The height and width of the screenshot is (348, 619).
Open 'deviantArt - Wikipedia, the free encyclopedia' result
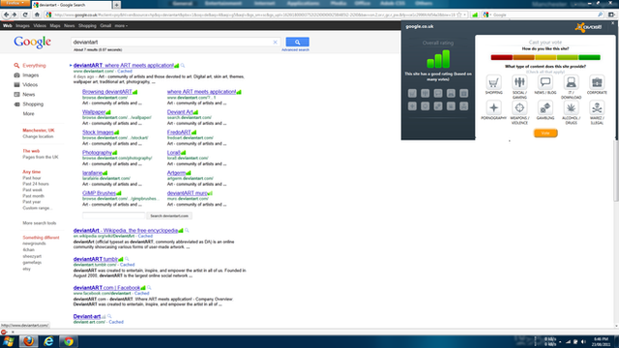(x=125, y=230)
